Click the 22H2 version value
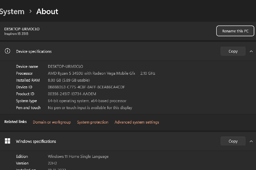 (x=53, y=163)
